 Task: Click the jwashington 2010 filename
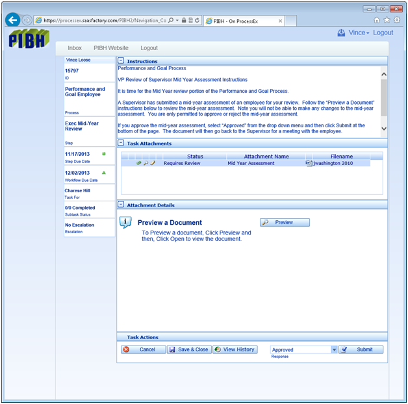(x=333, y=163)
